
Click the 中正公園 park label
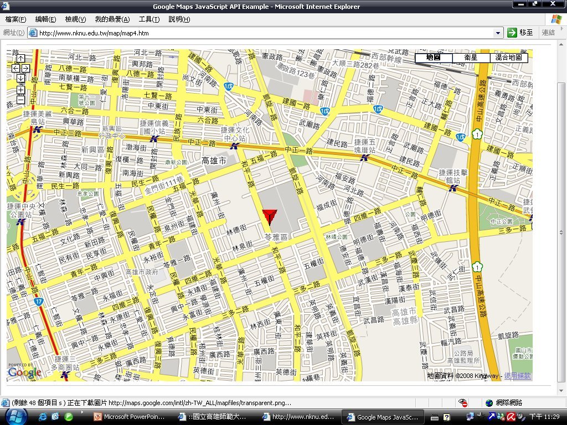(502, 221)
